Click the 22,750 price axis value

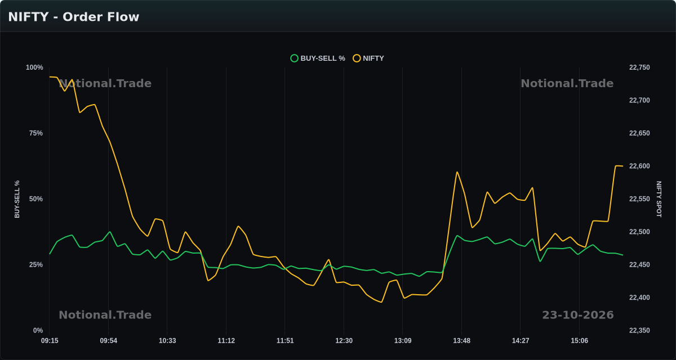pos(639,67)
